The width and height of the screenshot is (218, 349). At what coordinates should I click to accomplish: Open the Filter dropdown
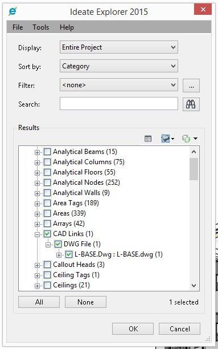coord(118,85)
